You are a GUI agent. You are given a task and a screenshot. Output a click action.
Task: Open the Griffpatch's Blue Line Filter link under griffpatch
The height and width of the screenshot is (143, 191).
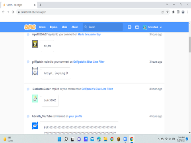tap(89, 62)
